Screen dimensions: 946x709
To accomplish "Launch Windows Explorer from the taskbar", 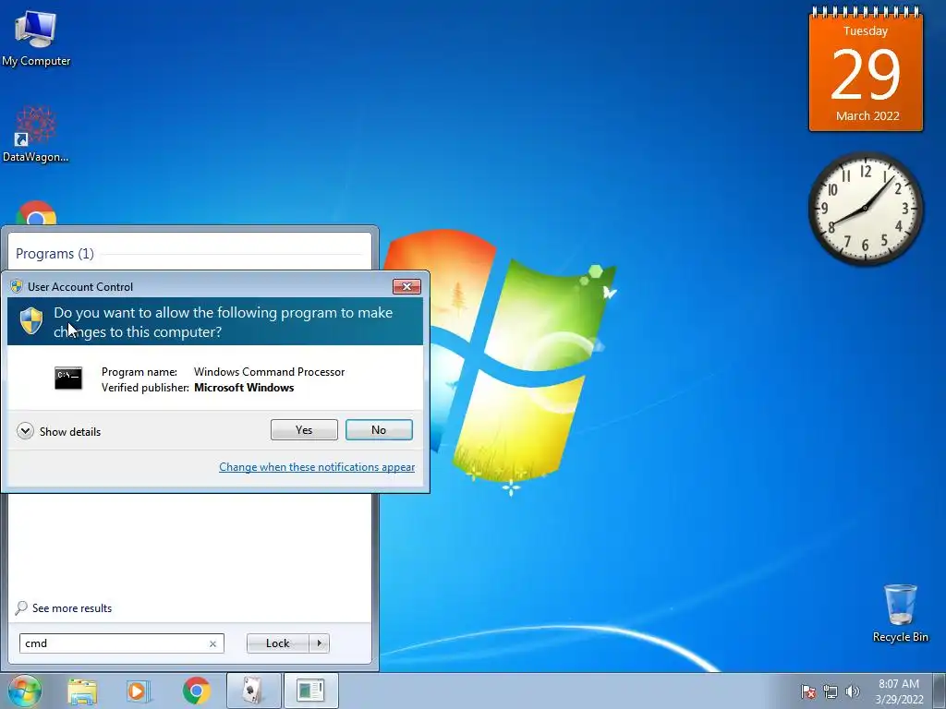I will pyautogui.click(x=82, y=691).
